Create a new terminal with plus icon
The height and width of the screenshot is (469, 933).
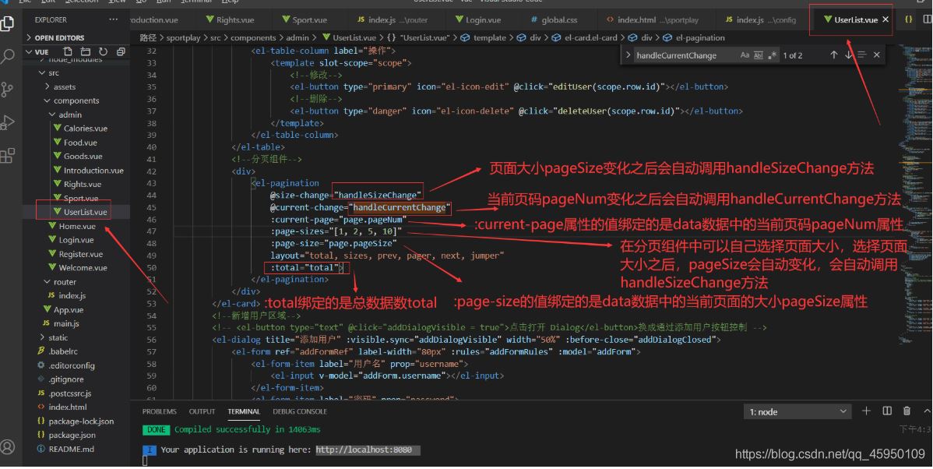tap(866, 411)
